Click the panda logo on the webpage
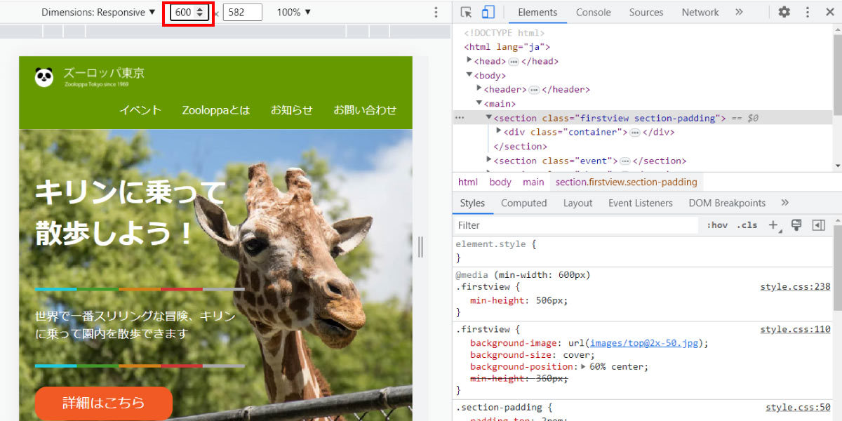 click(44, 76)
